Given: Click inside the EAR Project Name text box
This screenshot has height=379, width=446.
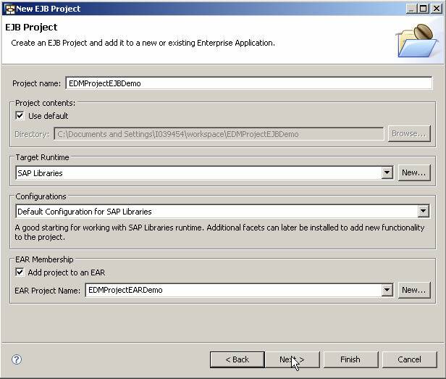Looking at the screenshot, I should [232, 290].
